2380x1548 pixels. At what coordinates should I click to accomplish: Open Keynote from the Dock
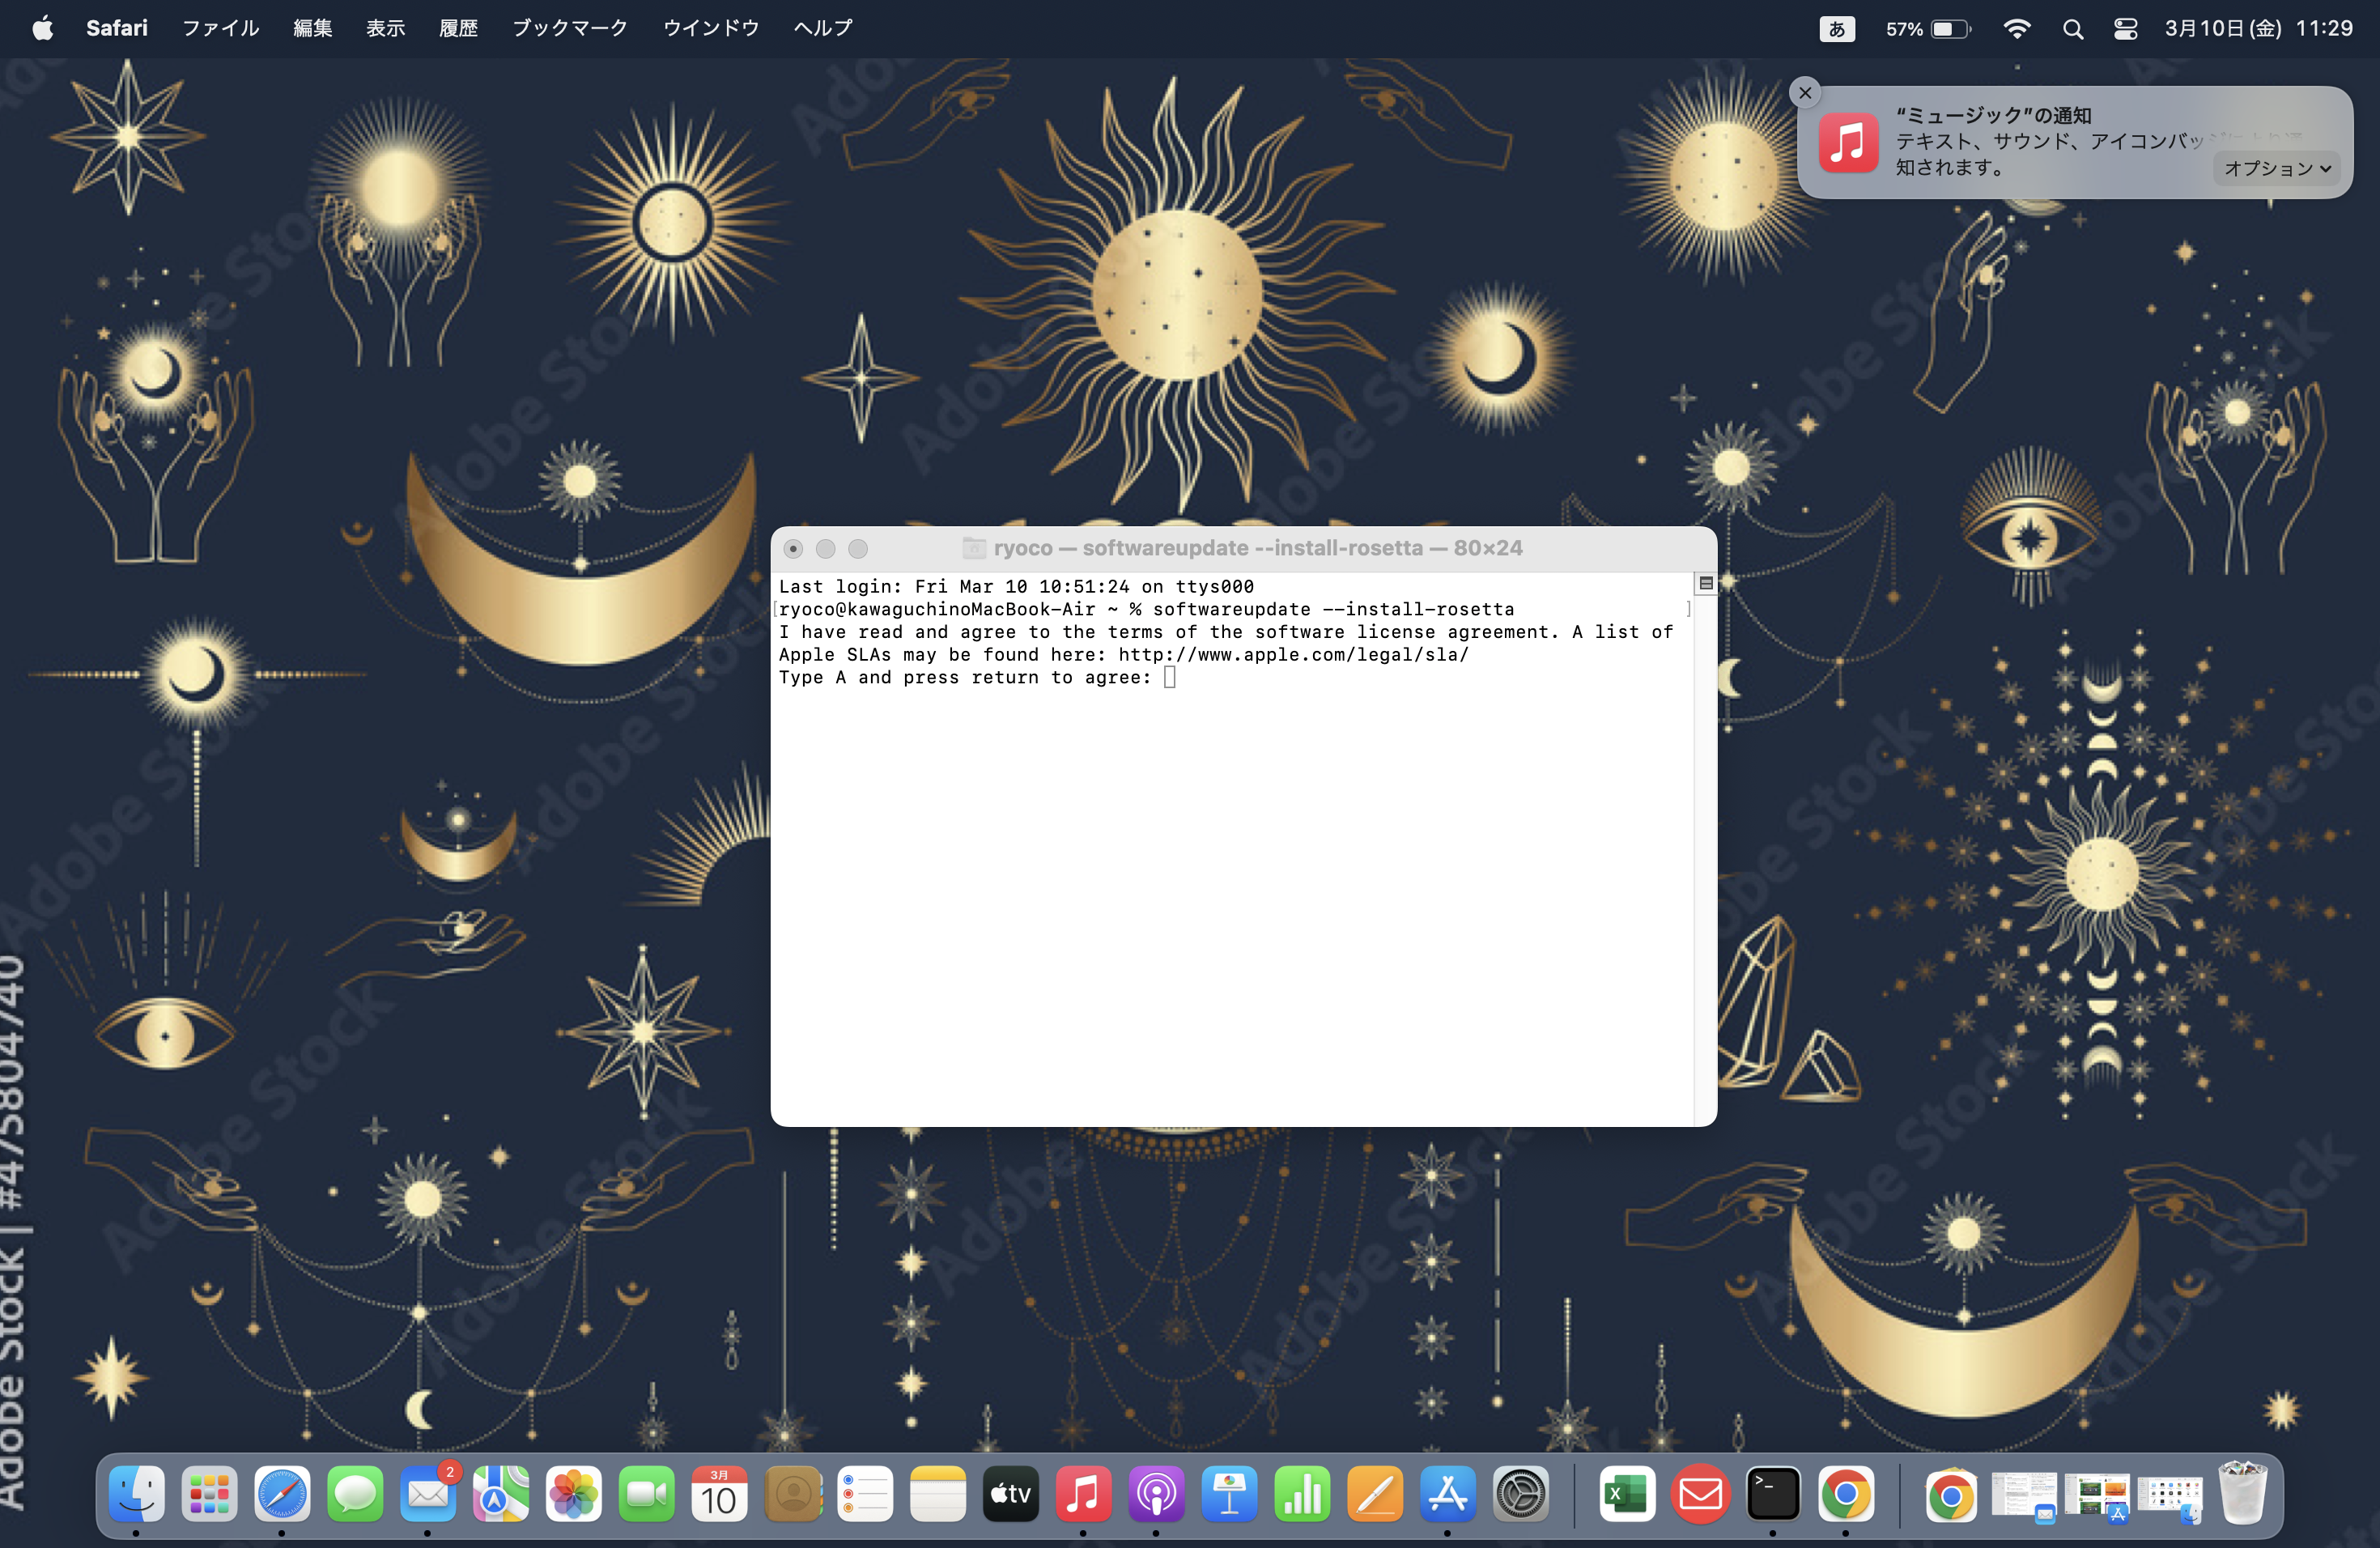1229,1495
